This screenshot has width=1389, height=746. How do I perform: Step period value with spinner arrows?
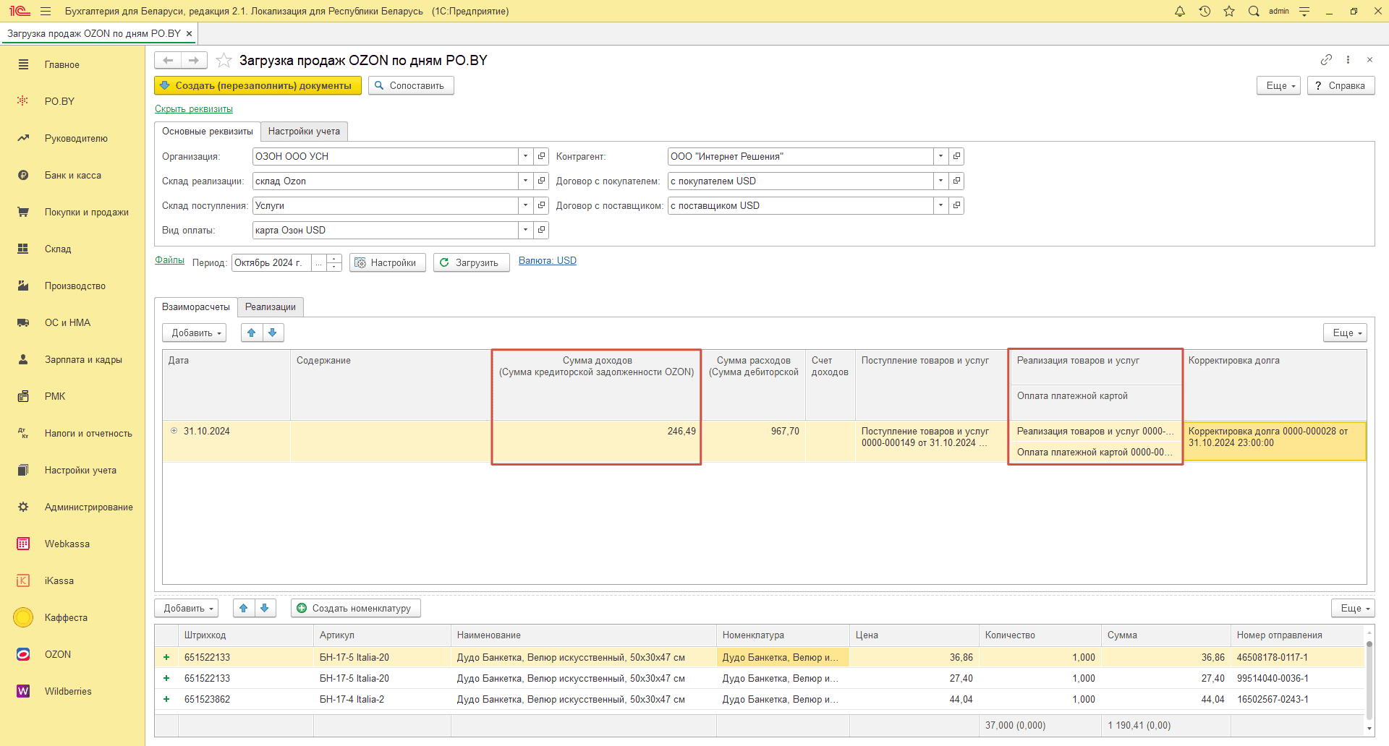tap(334, 262)
